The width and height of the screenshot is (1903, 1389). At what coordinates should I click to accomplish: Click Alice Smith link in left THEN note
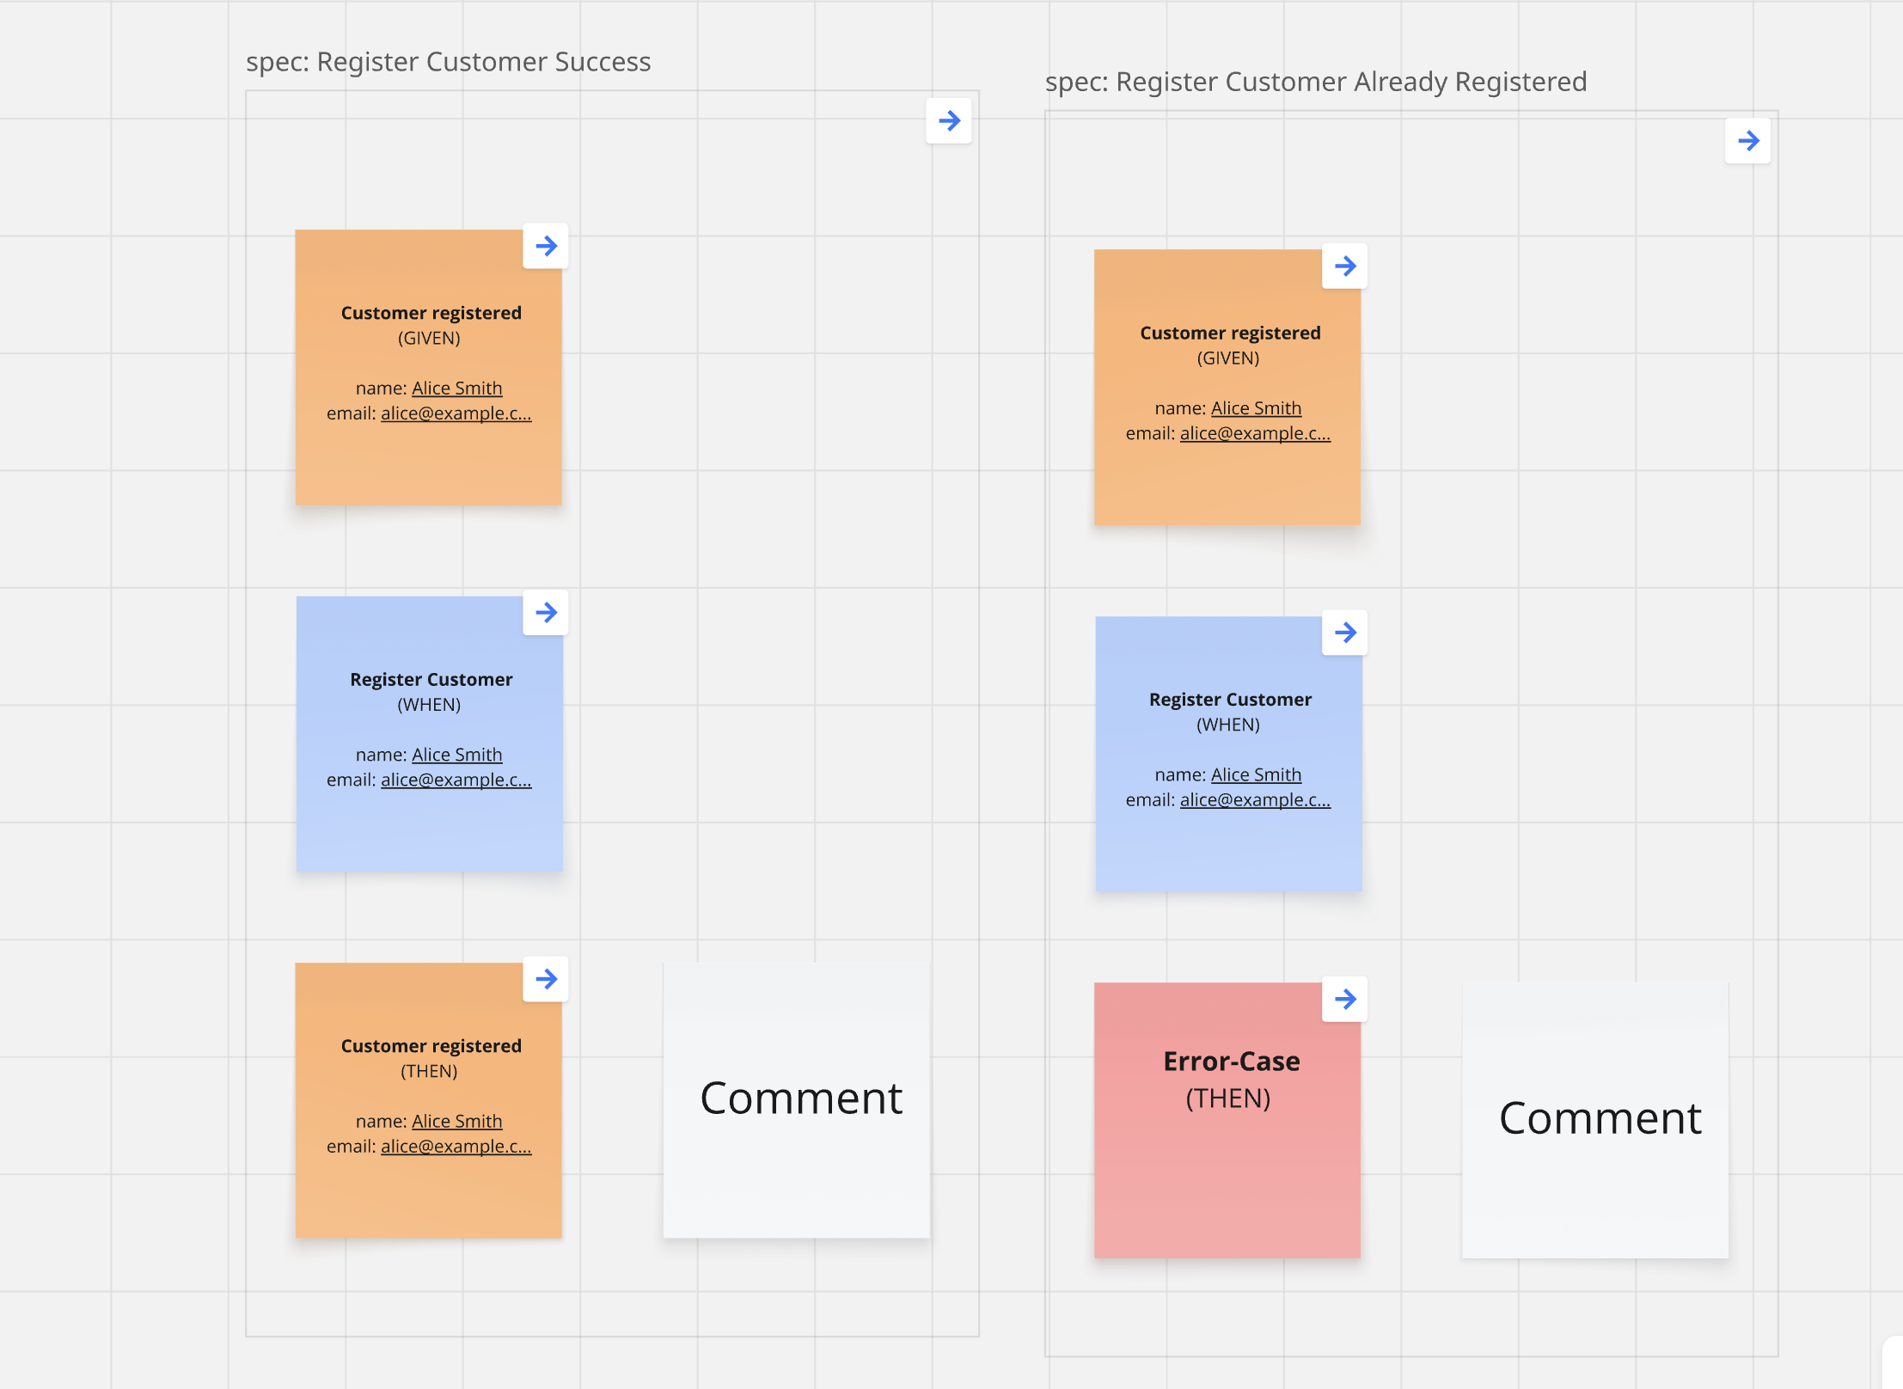[456, 1122]
